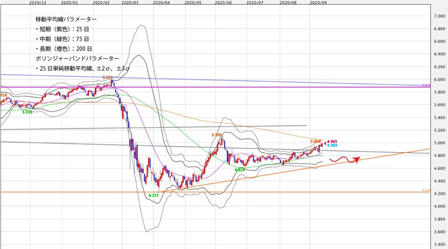Select the 2020/01 date label

(x=70, y=2)
